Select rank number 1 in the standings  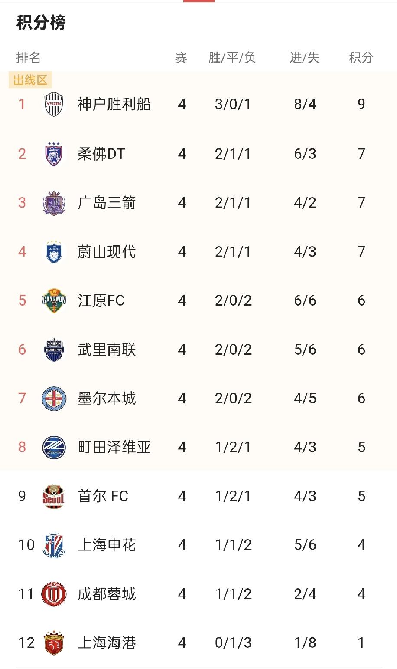click(x=22, y=104)
